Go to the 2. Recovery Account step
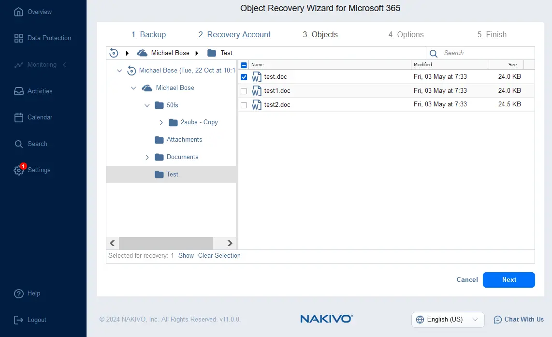 click(234, 34)
